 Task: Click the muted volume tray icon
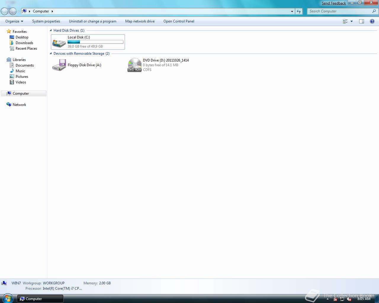click(x=349, y=299)
